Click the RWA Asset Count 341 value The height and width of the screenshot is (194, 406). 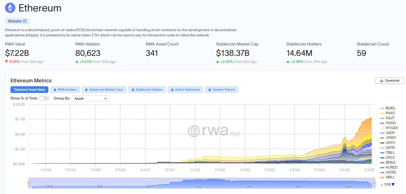click(152, 53)
